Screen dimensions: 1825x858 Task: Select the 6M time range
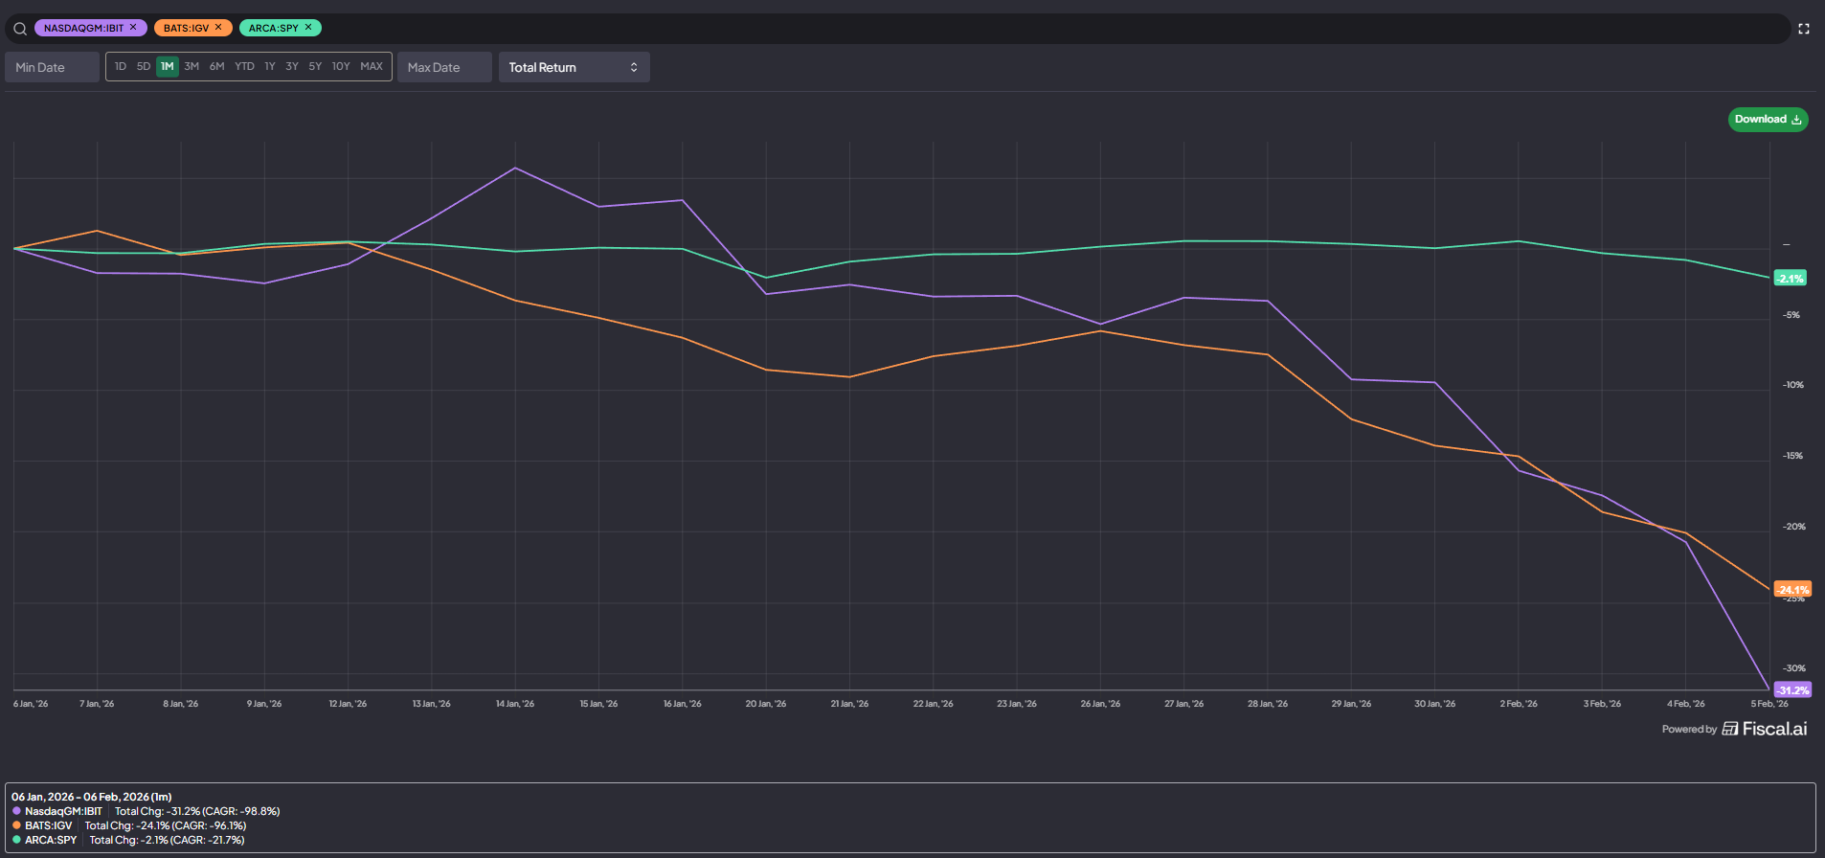point(217,66)
